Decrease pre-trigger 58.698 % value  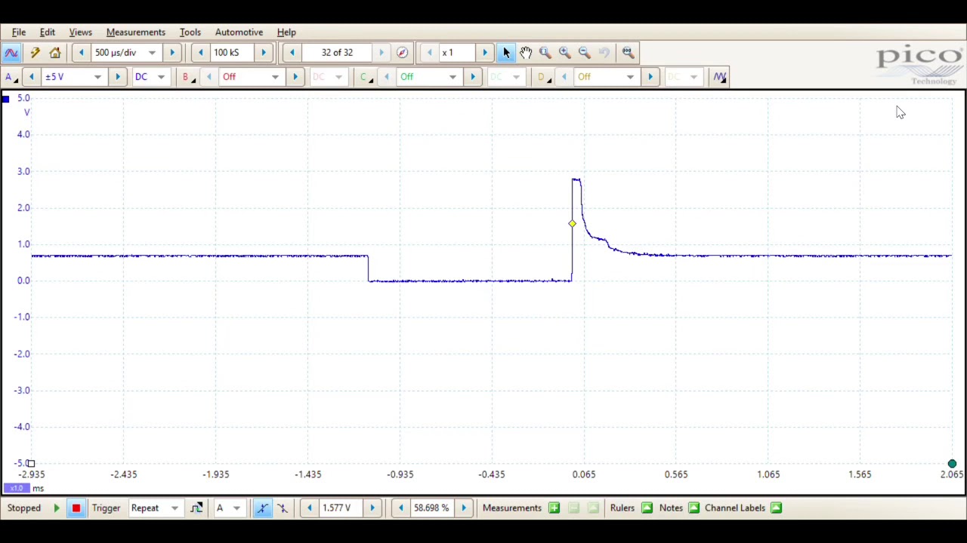[x=400, y=508]
